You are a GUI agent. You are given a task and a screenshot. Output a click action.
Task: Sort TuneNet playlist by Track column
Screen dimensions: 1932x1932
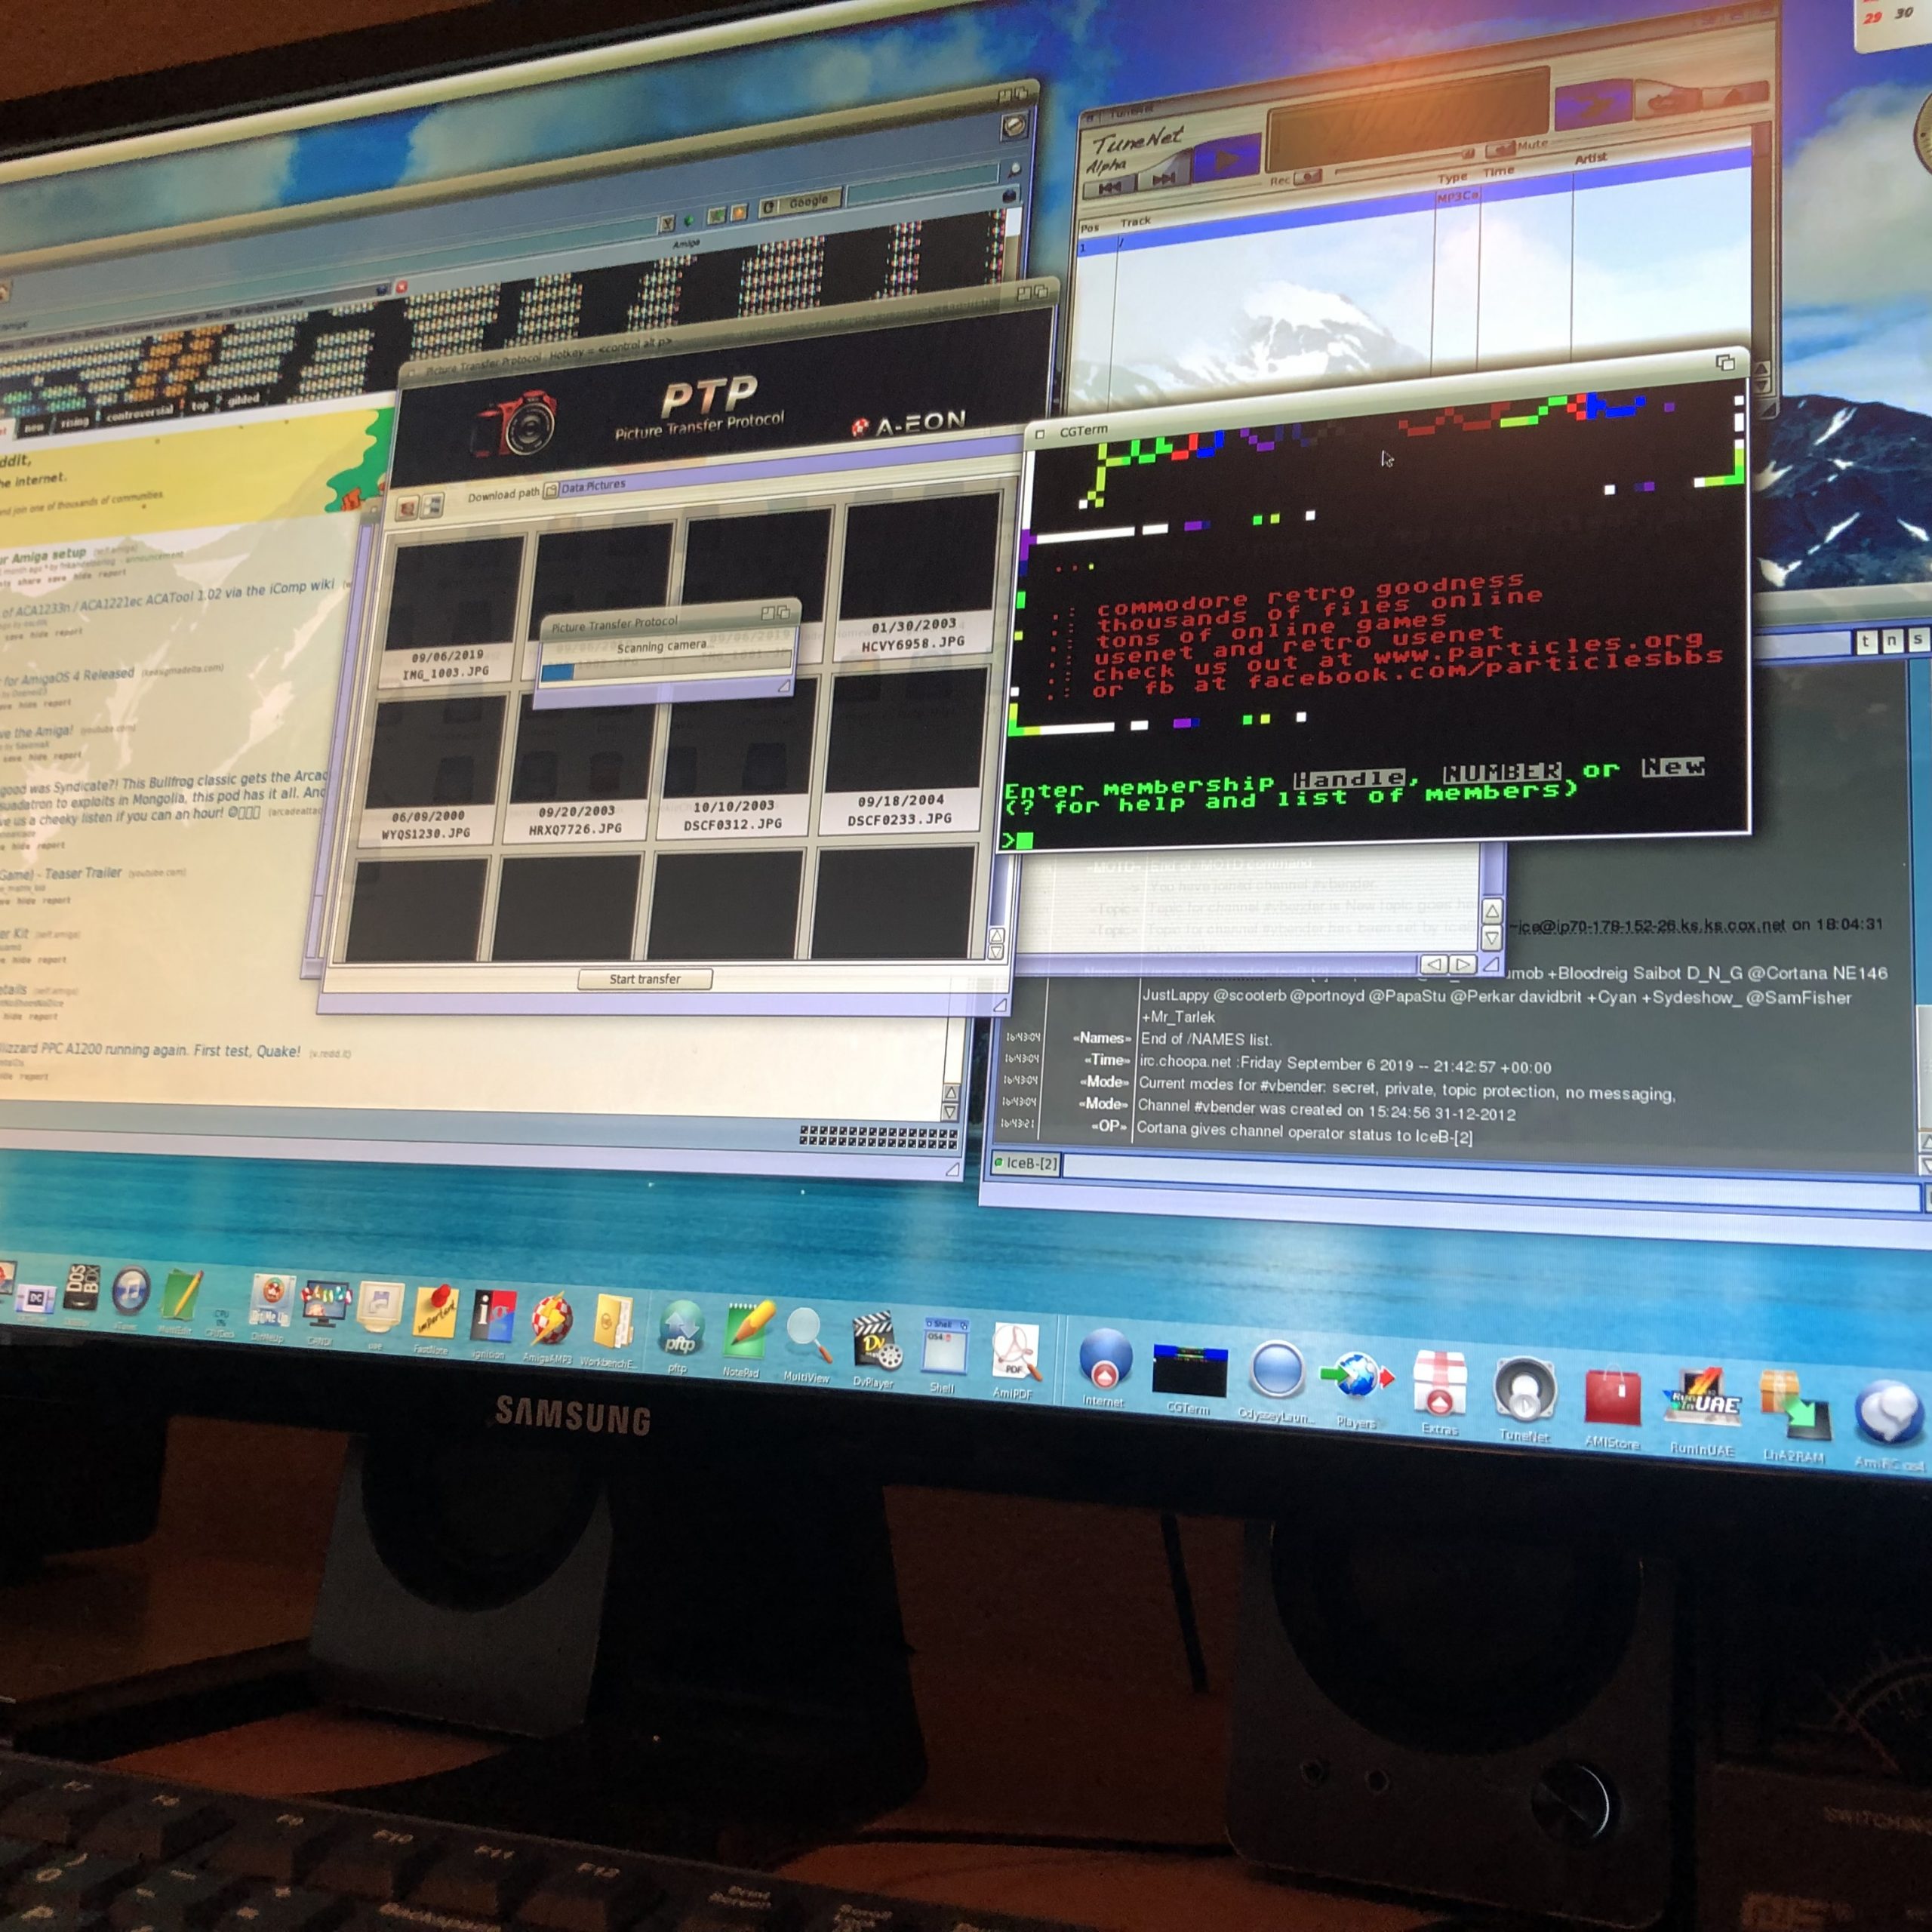pyautogui.click(x=1135, y=221)
